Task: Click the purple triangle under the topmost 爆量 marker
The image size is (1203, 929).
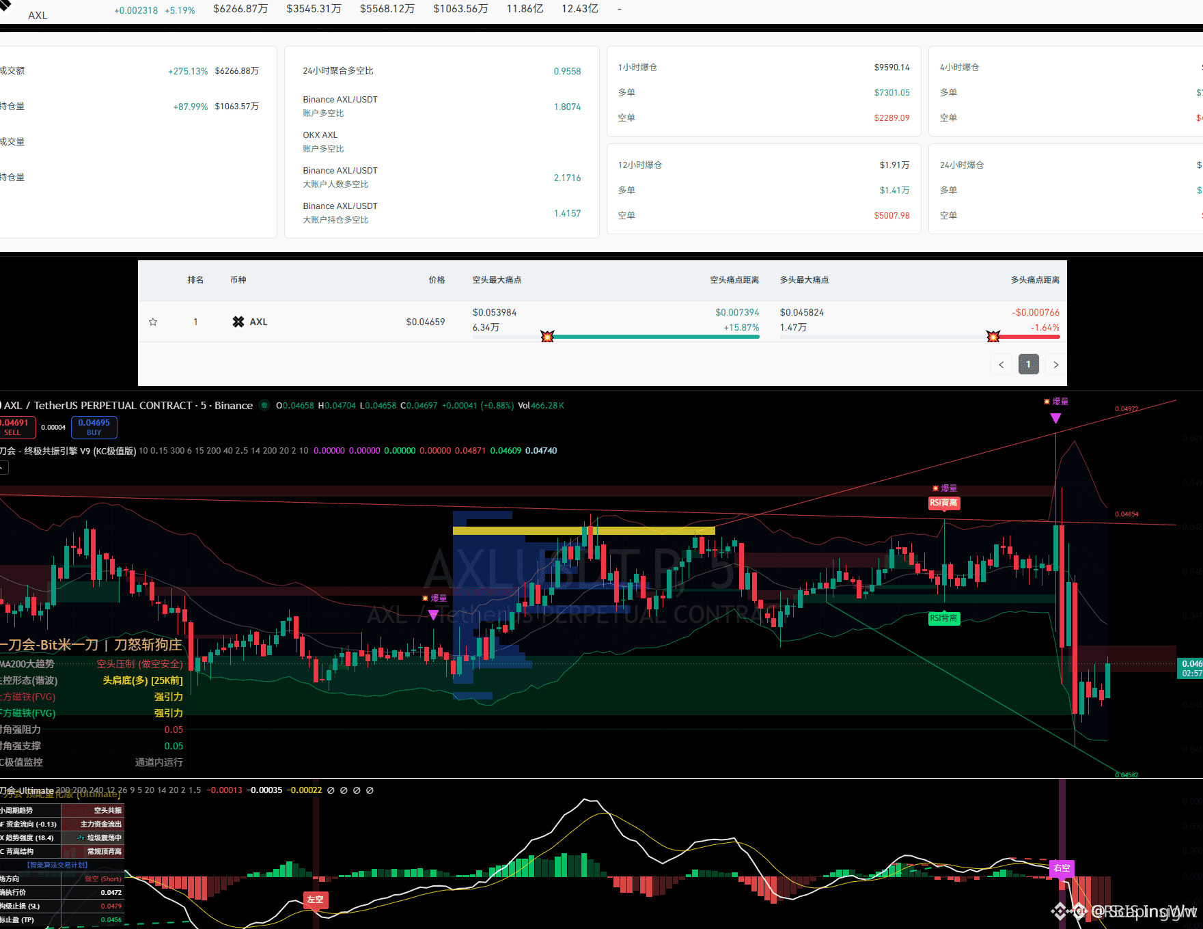Action: coord(1056,418)
